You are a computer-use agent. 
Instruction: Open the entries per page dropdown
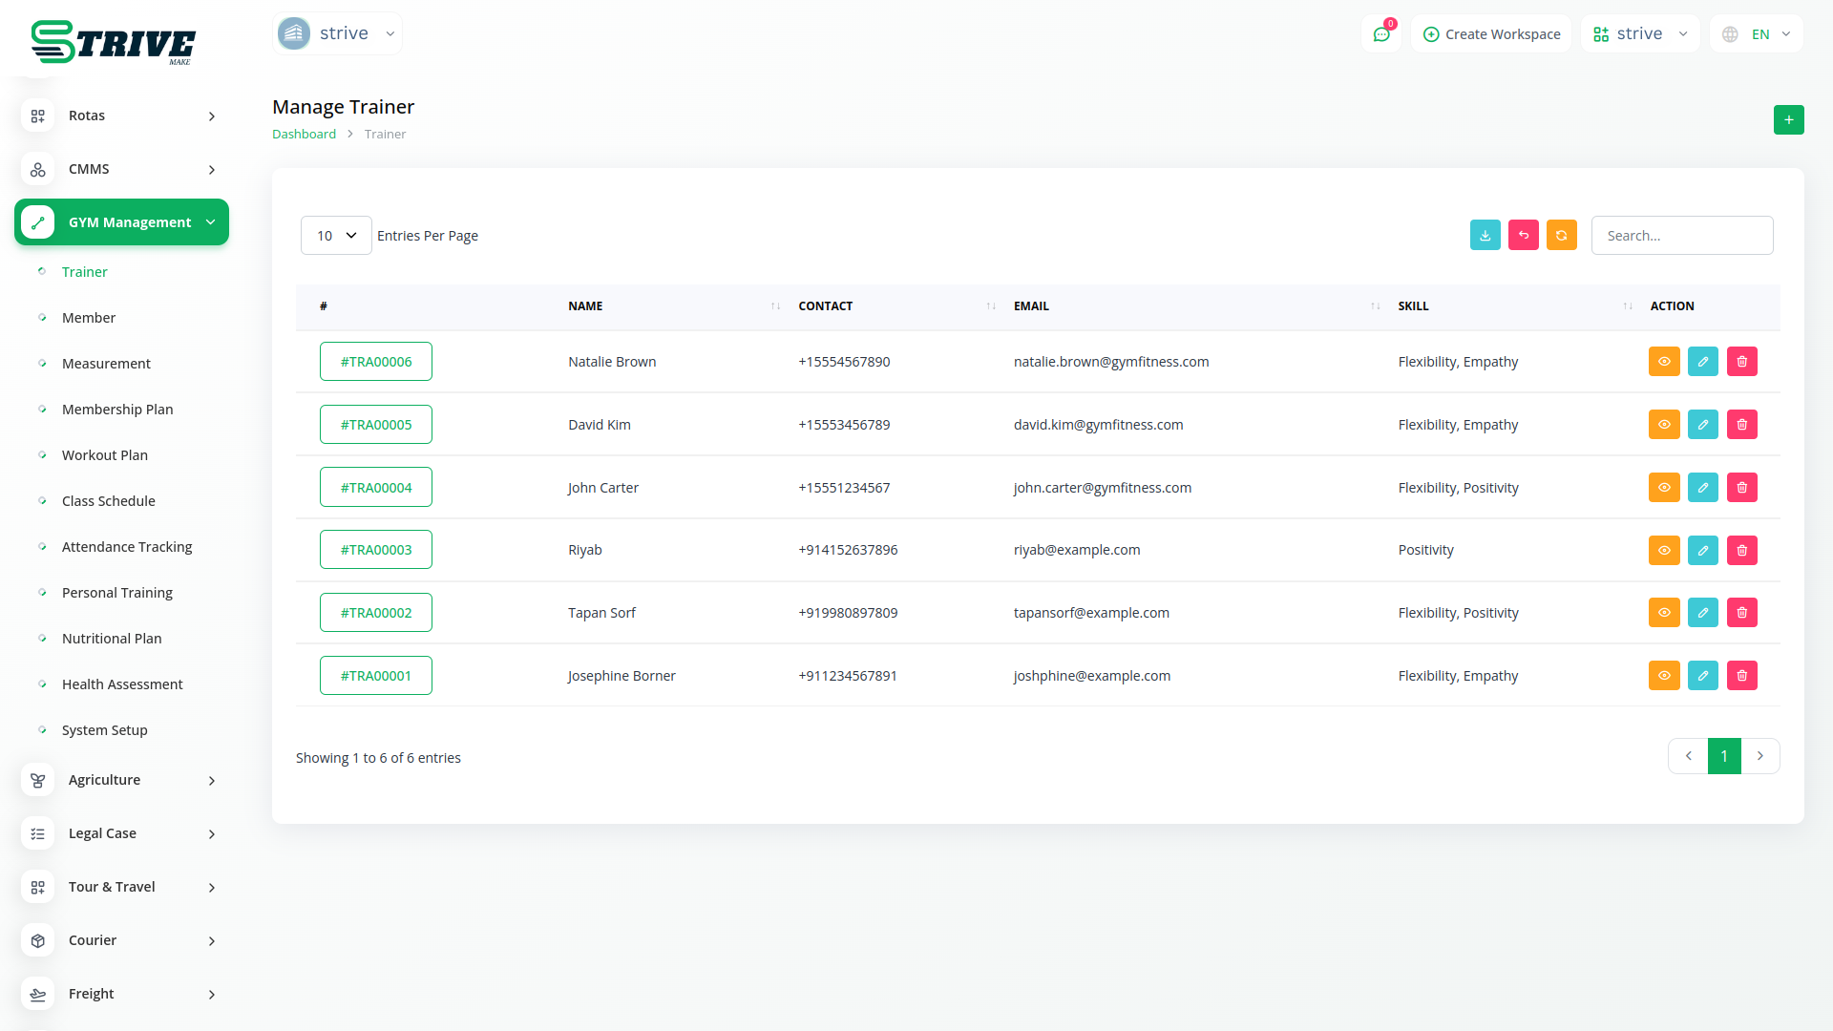coord(336,236)
